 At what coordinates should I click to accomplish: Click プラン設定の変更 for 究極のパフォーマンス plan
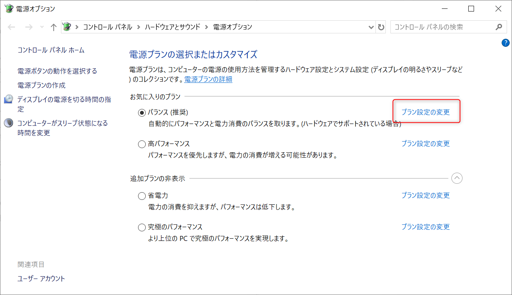click(425, 227)
